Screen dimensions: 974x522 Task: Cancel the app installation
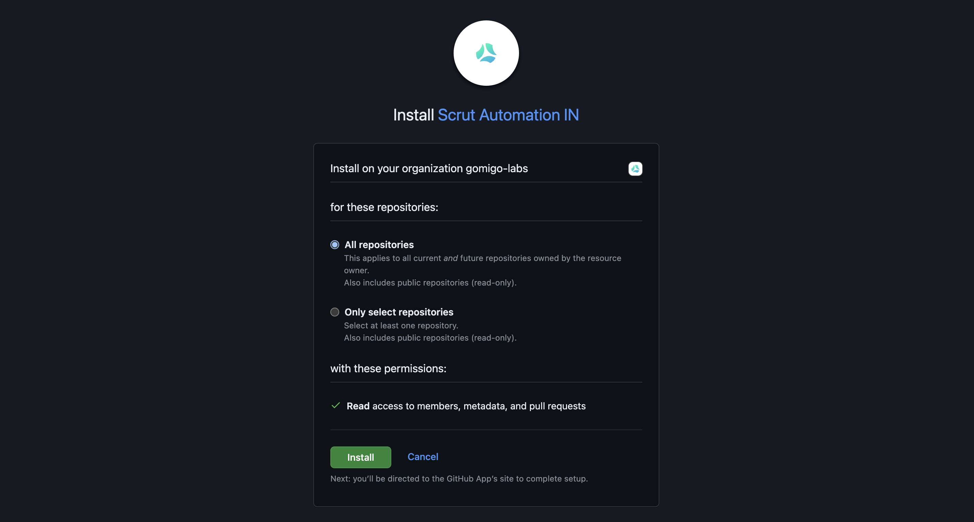click(x=423, y=457)
